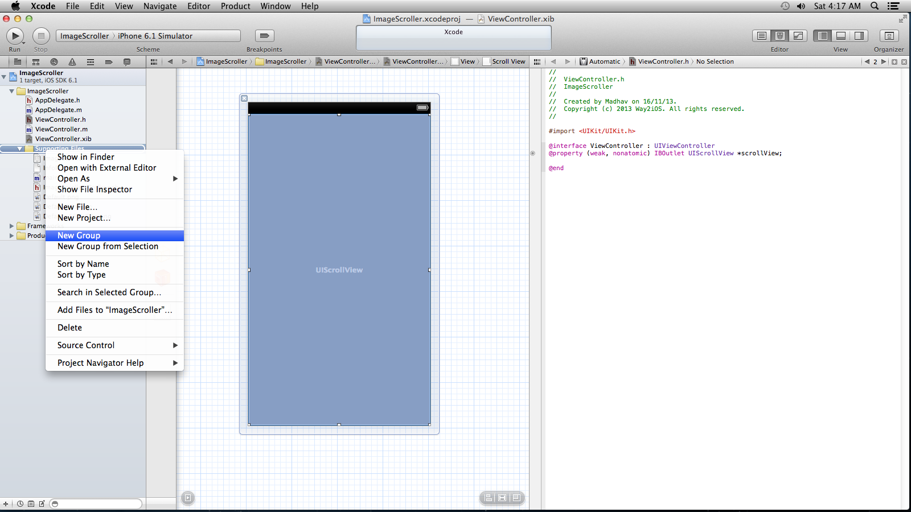Click the navigator filter search field
Image resolution: width=911 pixels, height=512 pixels.
[x=96, y=503]
